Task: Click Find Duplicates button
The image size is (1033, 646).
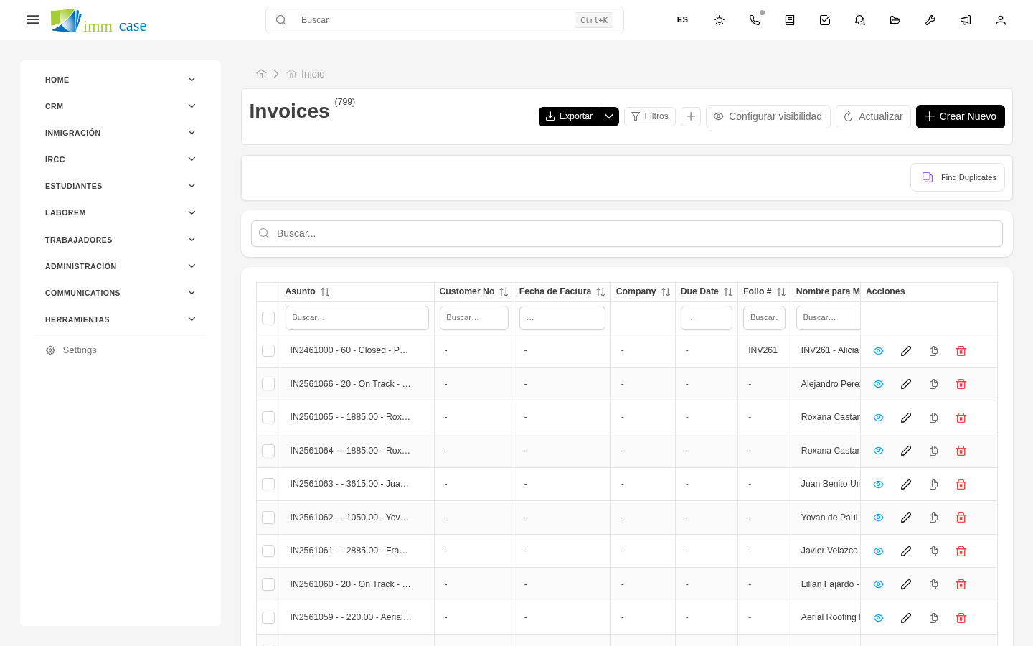Action: pyautogui.click(x=958, y=177)
